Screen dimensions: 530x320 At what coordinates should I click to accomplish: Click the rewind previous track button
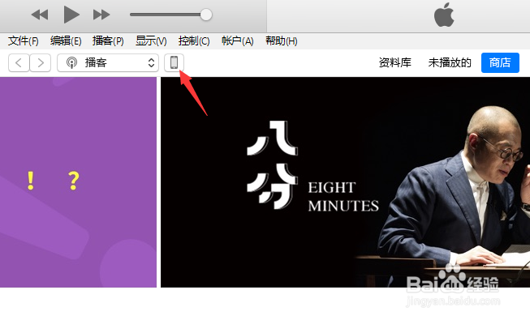pos(40,15)
